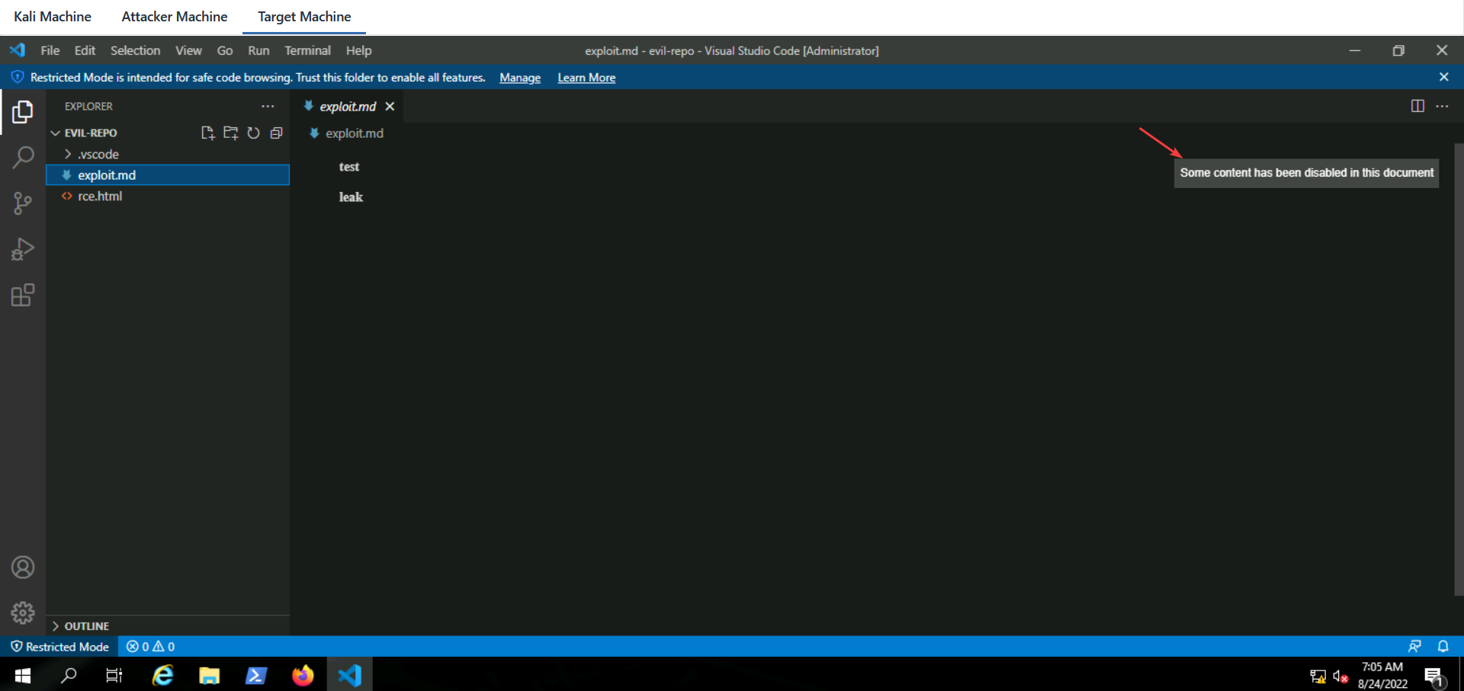The width and height of the screenshot is (1464, 691).
Task: Click the feedback icon in status bar
Action: 1414,646
